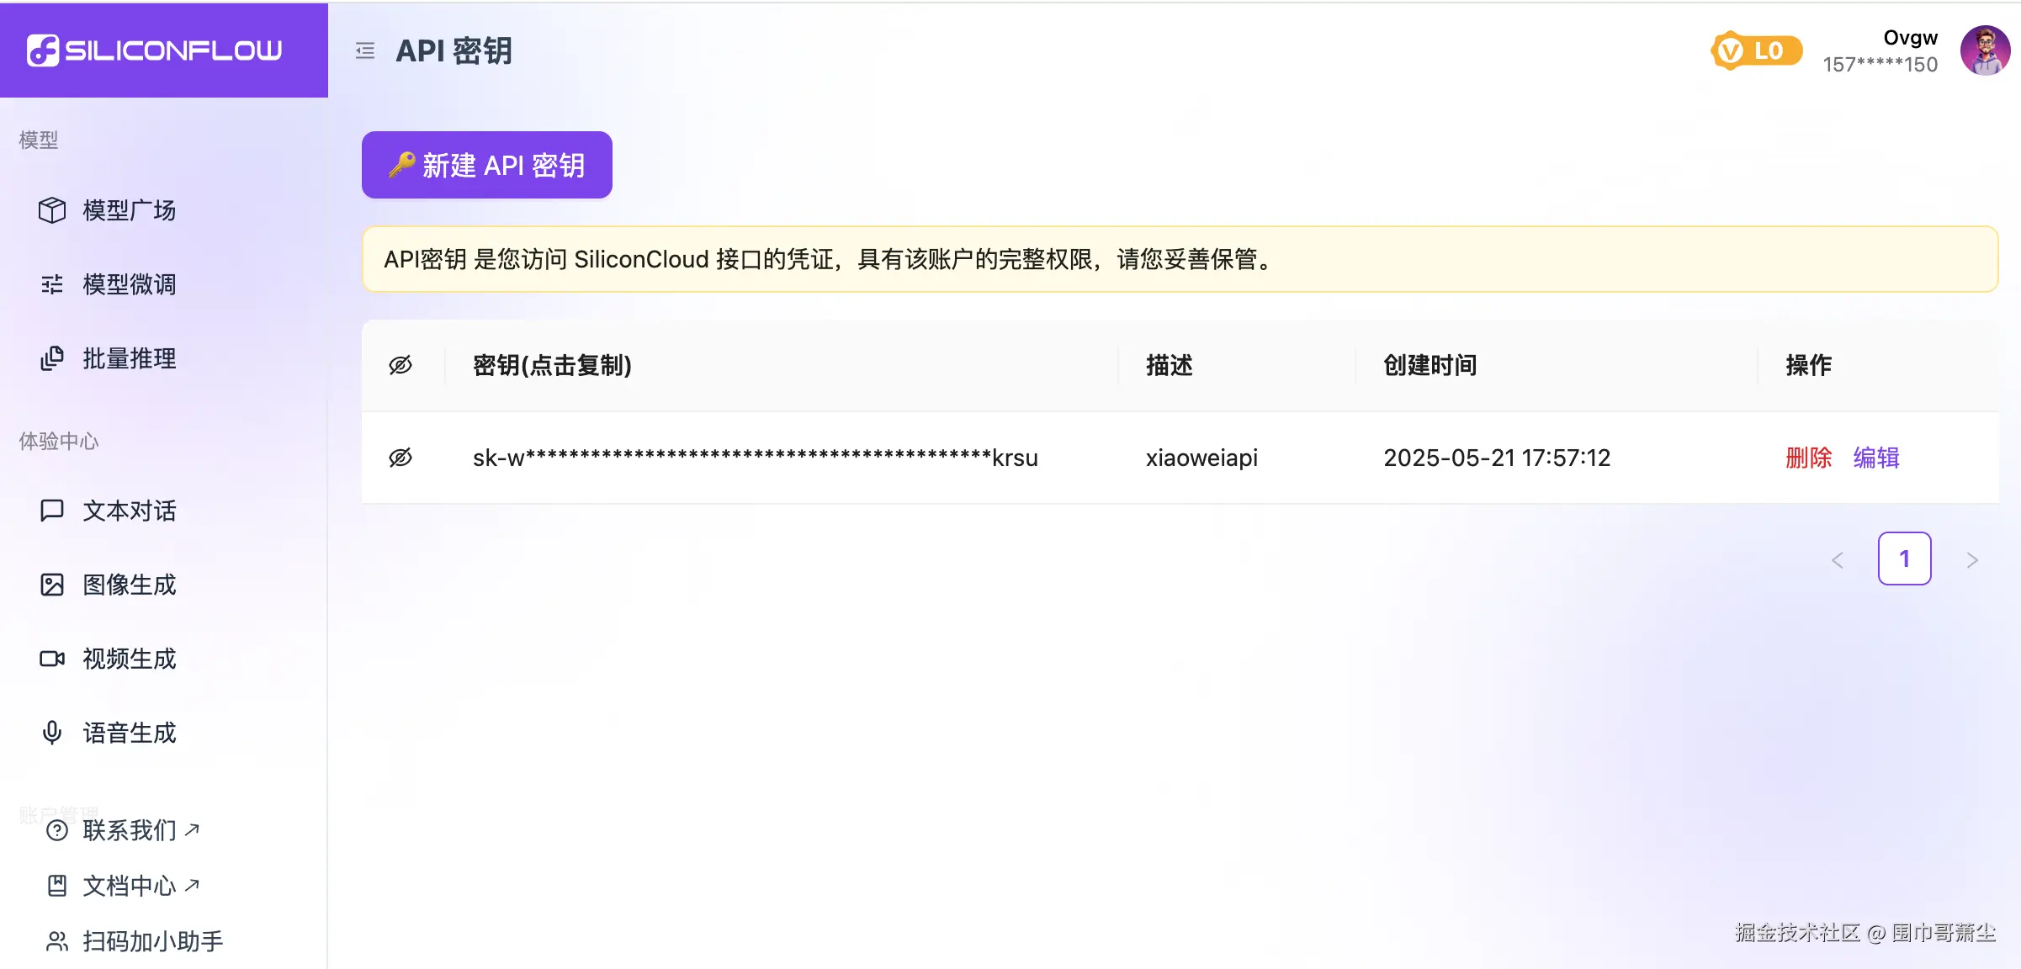Click the next page arrow
Screen dimensions: 2021x969
pyautogui.click(x=1972, y=558)
